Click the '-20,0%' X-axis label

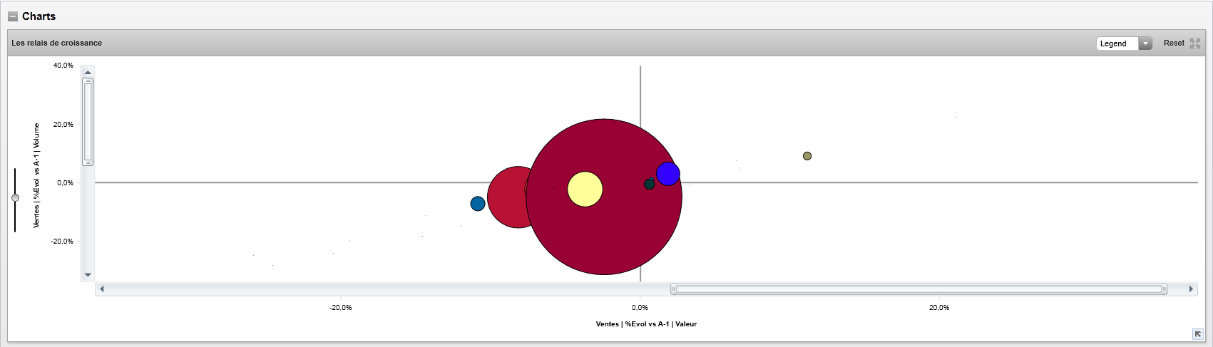tap(340, 308)
